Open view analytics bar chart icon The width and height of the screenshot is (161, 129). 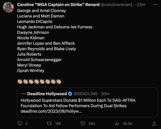click(117, 124)
